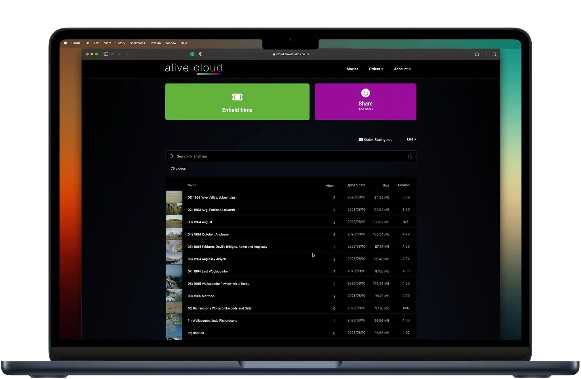Expand the sidebar tab group chevron
The height and width of the screenshot is (379, 581).
112,54
